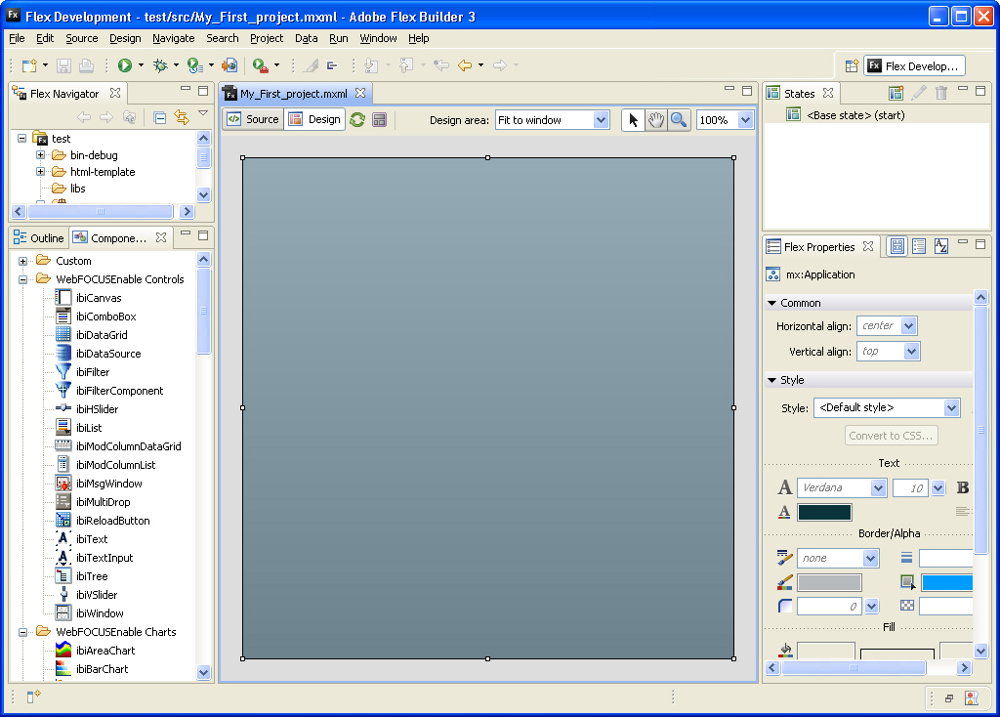Click the bin-debug folder
The width and height of the screenshot is (1000, 717).
pyautogui.click(x=94, y=155)
